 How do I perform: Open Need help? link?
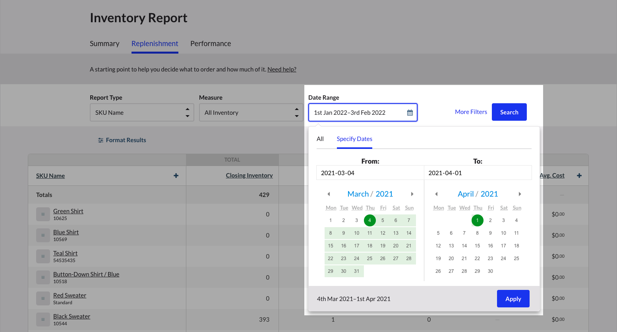click(282, 69)
